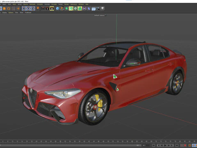Open the Simulate menu

coord(54,4)
